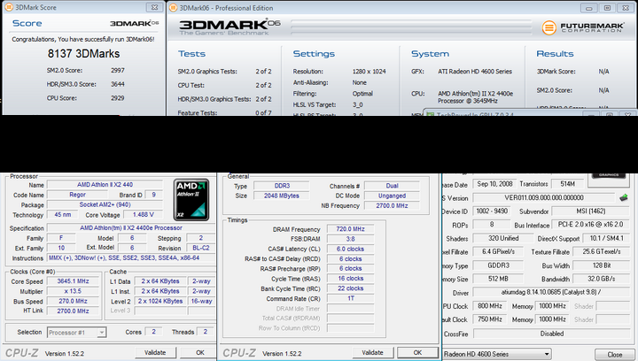Screen dimensions: 638x361
Task: Click the GPU-Z Subvendor field MSI (1462)
Action: (x=590, y=211)
